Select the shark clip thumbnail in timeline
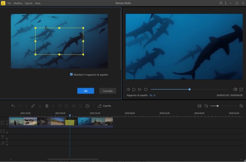The width and height of the screenshot is (246, 162). 84,122
